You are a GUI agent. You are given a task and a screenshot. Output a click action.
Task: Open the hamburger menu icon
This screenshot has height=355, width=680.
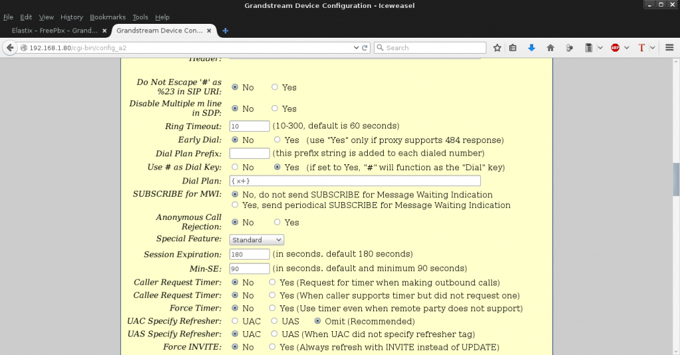pyautogui.click(x=669, y=48)
